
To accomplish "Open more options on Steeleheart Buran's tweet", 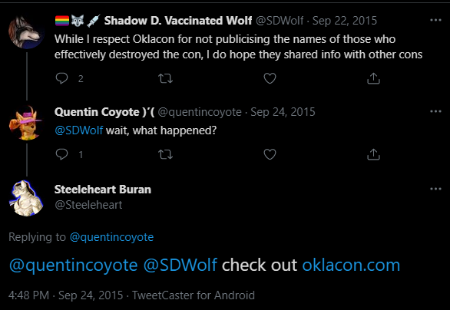I will click(x=435, y=189).
